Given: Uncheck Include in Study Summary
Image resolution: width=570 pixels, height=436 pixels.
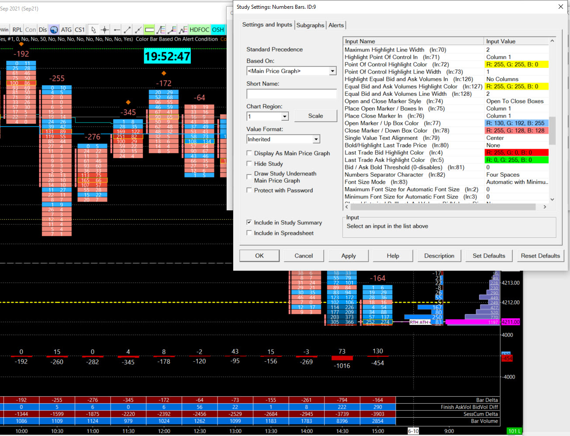Looking at the screenshot, I should (249, 223).
